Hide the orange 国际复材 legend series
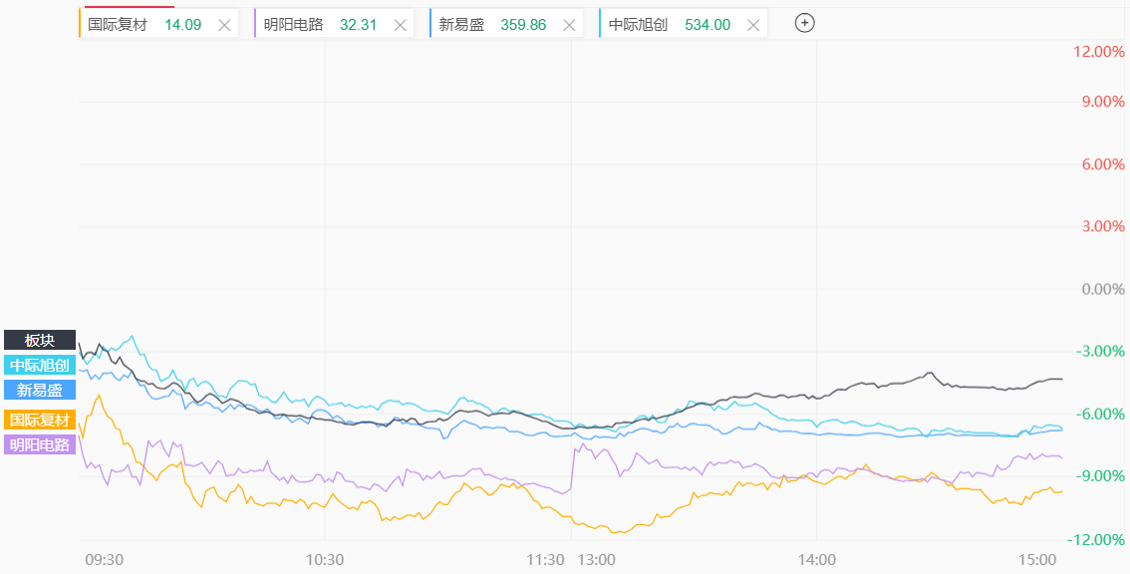Screen dimensions: 1130x574 click(40, 421)
